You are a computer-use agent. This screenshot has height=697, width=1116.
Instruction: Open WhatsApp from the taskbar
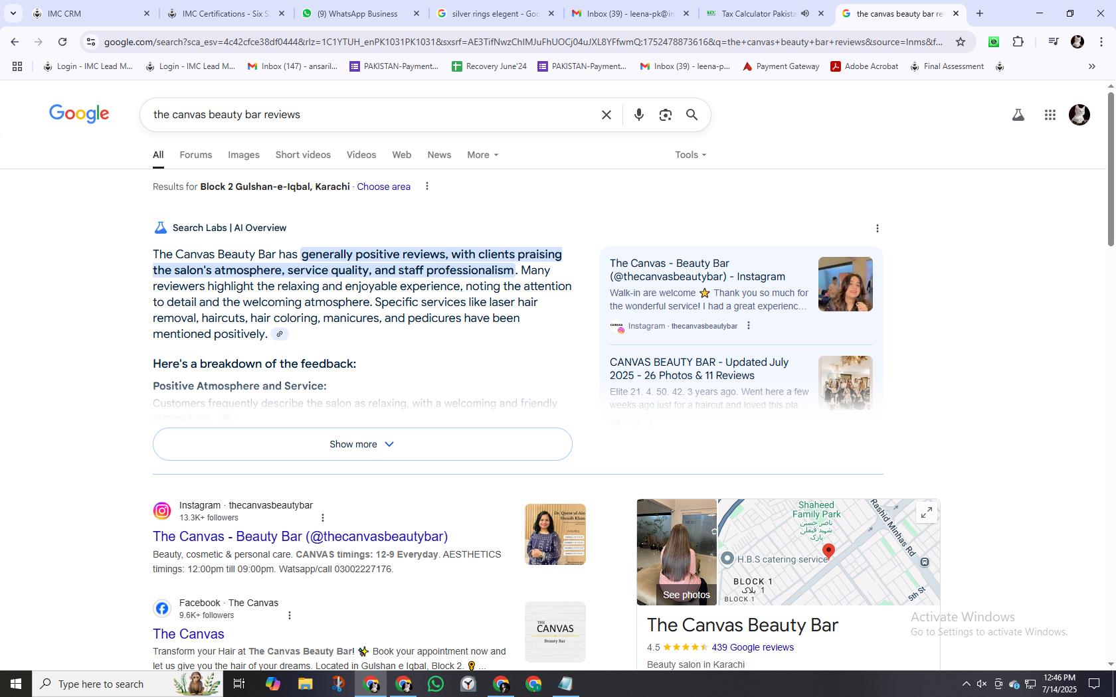[436, 684]
